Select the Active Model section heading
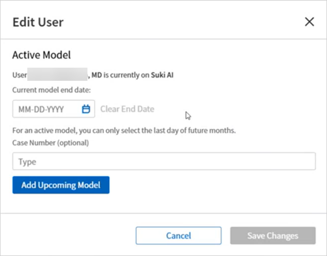Viewport: 327px width, 256px height. [41, 55]
